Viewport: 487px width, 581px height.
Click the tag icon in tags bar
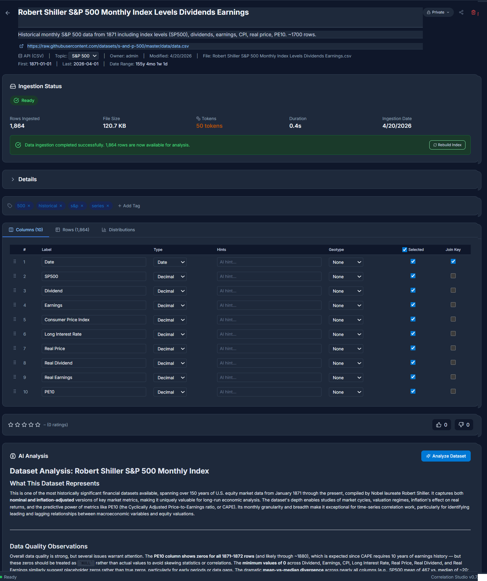10,206
